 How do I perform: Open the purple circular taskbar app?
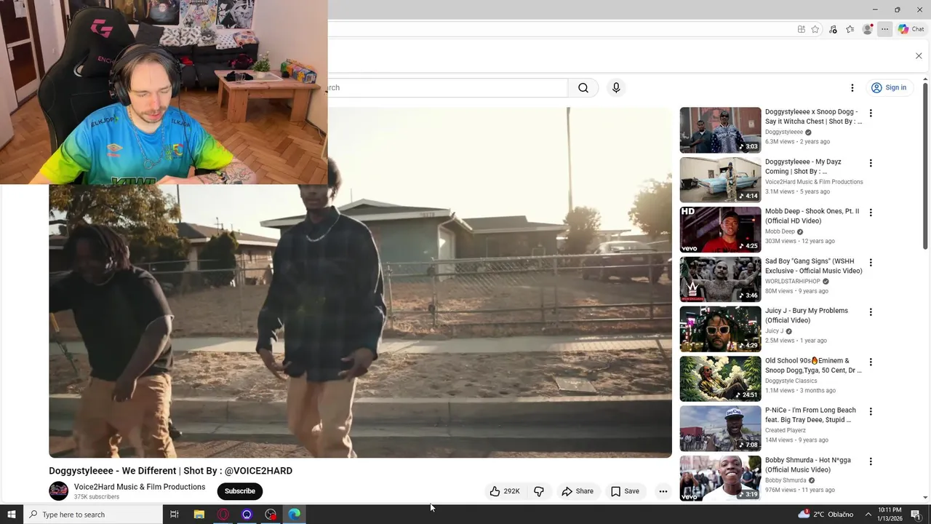click(x=247, y=515)
